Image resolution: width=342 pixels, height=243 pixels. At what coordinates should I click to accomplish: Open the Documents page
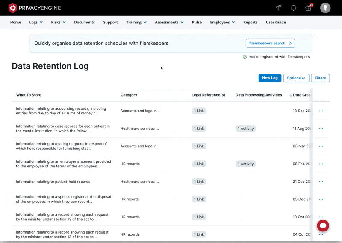click(x=84, y=22)
